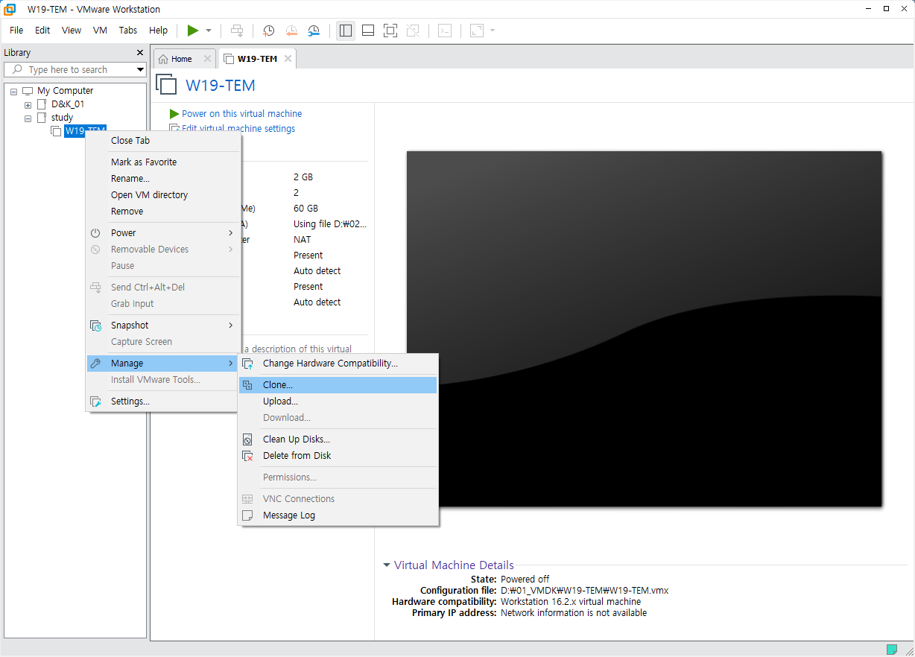Click the Manage wrench icon
Viewport: 915px width, 657px height.
pos(95,364)
